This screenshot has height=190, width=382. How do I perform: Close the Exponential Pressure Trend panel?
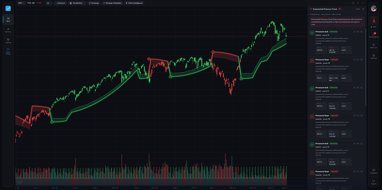coord(363,9)
